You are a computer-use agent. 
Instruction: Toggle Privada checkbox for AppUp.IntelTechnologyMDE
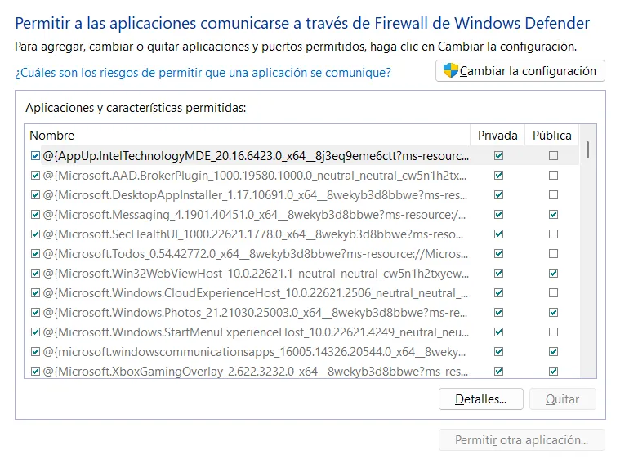click(x=498, y=155)
